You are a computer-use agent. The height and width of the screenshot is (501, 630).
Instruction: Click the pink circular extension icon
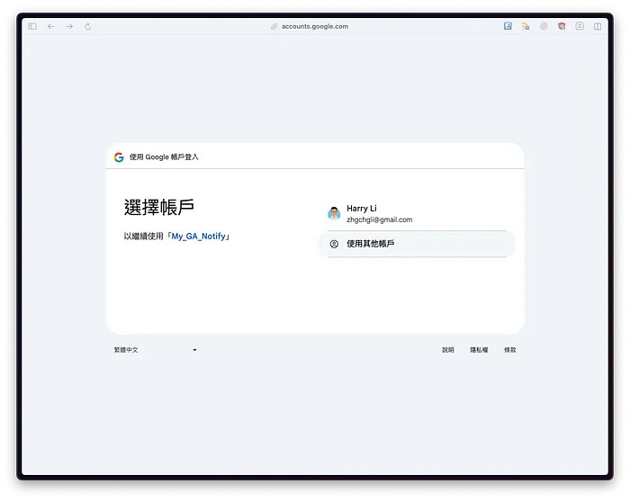(x=544, y=26)
